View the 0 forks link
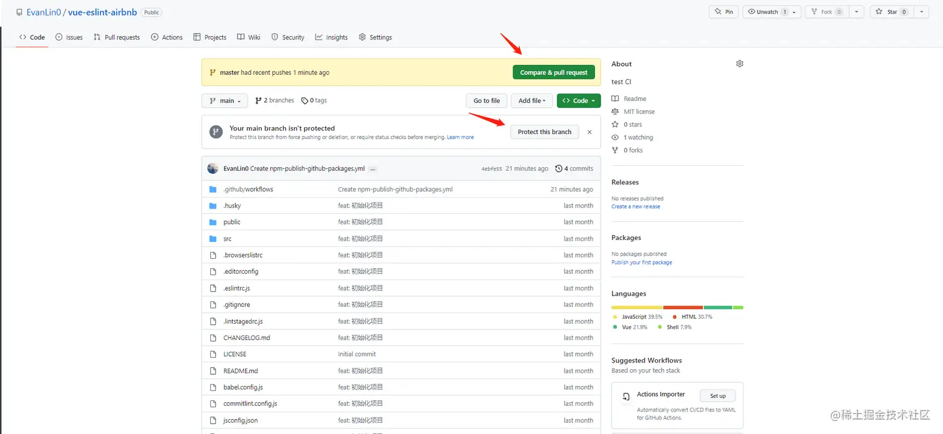Viewport: 943px width, 434px height. tap(627, 150)
